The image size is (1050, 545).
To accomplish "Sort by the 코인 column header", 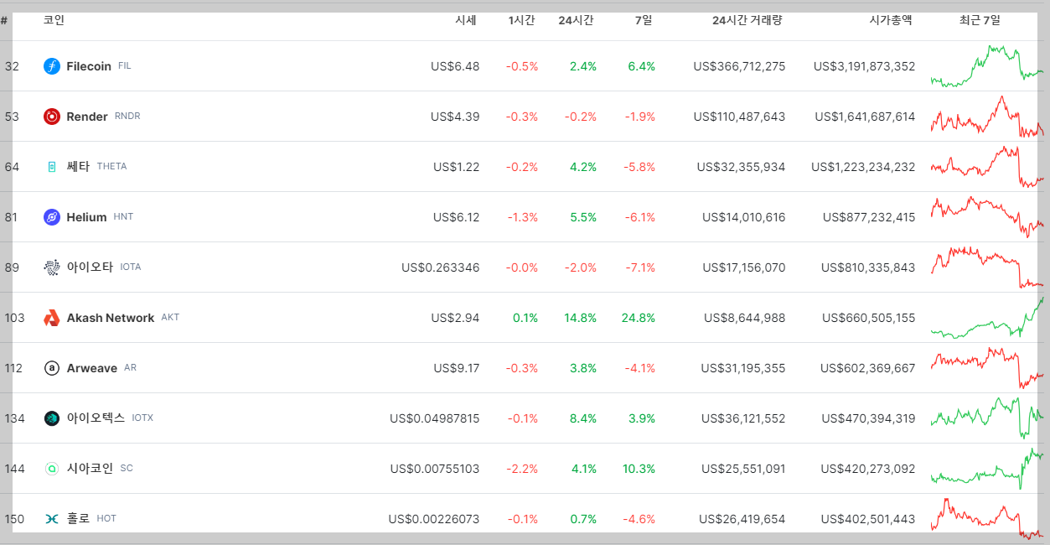I will (x=54, y=20).
